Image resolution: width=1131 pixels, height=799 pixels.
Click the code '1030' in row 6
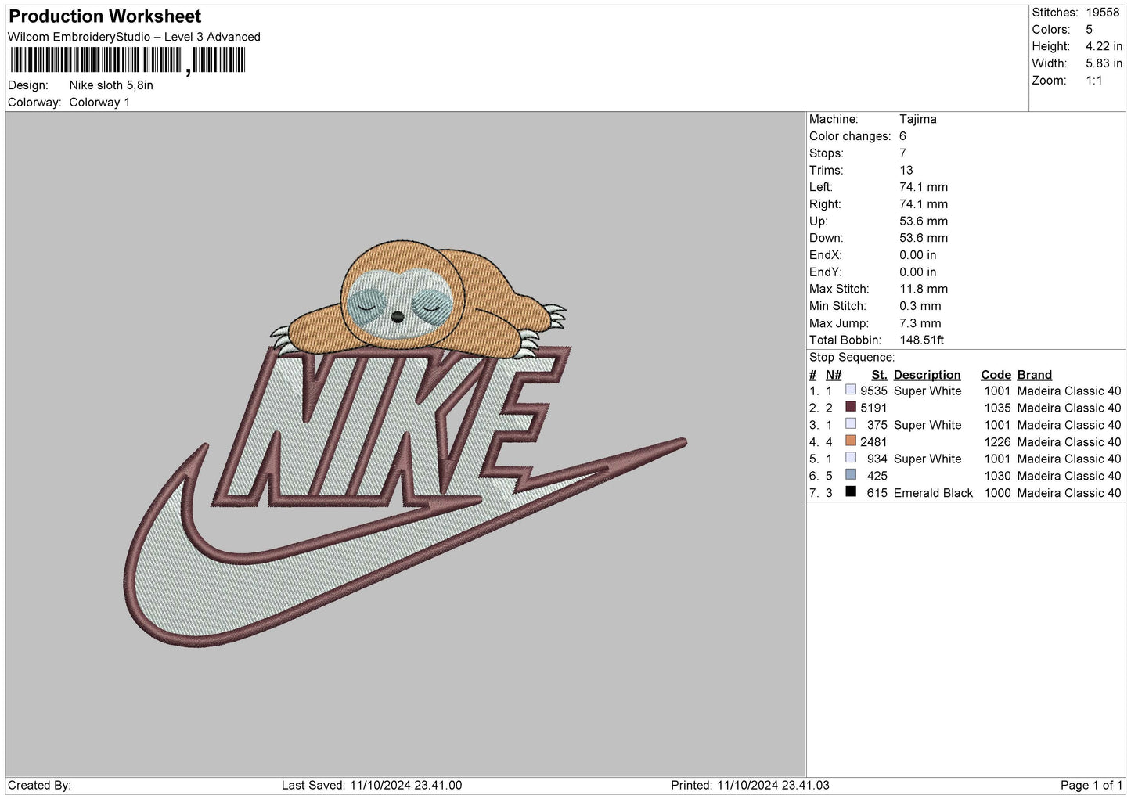[x=998, y=476]
